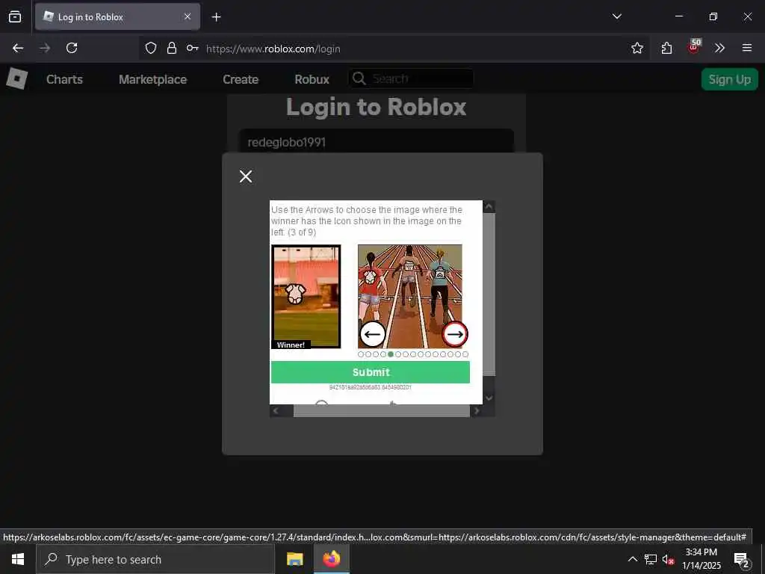Screen dimensions: 765x574
Task: Open the Marketplace page
Action: point(152,79)
